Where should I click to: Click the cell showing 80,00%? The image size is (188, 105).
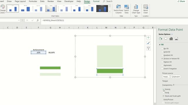[x=52, y=52]
